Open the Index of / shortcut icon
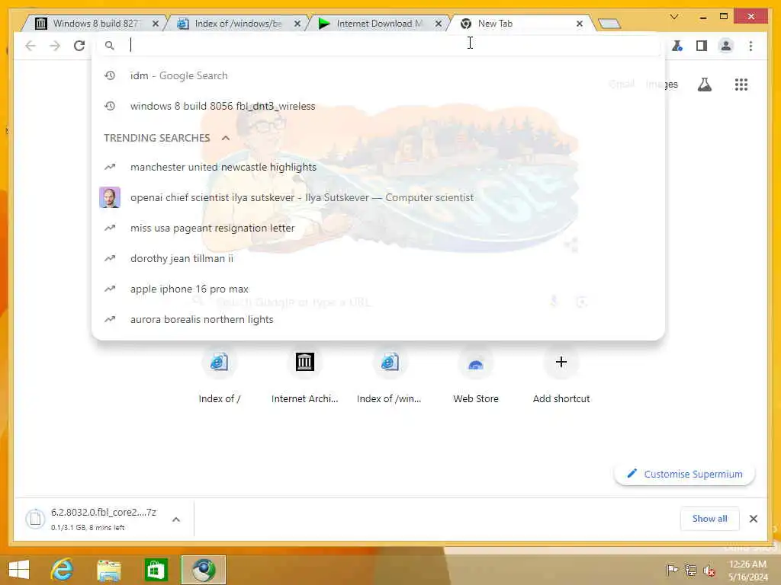781x585 pixels. pyautogui.click(x=219, y=362)
